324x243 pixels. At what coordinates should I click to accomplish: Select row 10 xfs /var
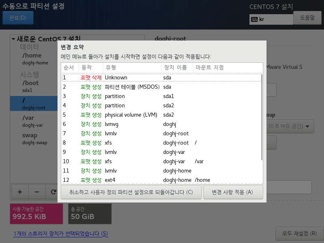[161, 161]
